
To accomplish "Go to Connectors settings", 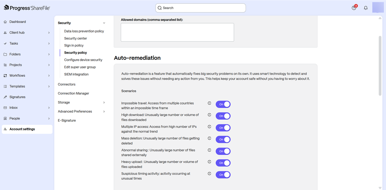I will 67,84.
